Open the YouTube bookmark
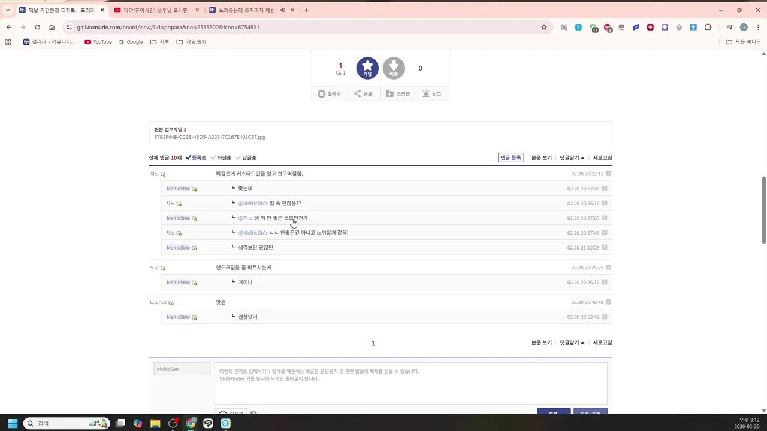This screenshot has width=767, height=431. [x=98, y=42]
